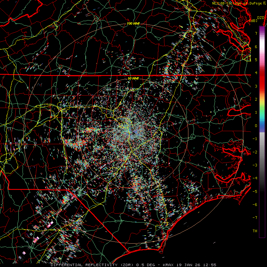Click the TH threshold label on scale
This screenshot has width=267, height=267.
tap(255, 231)
